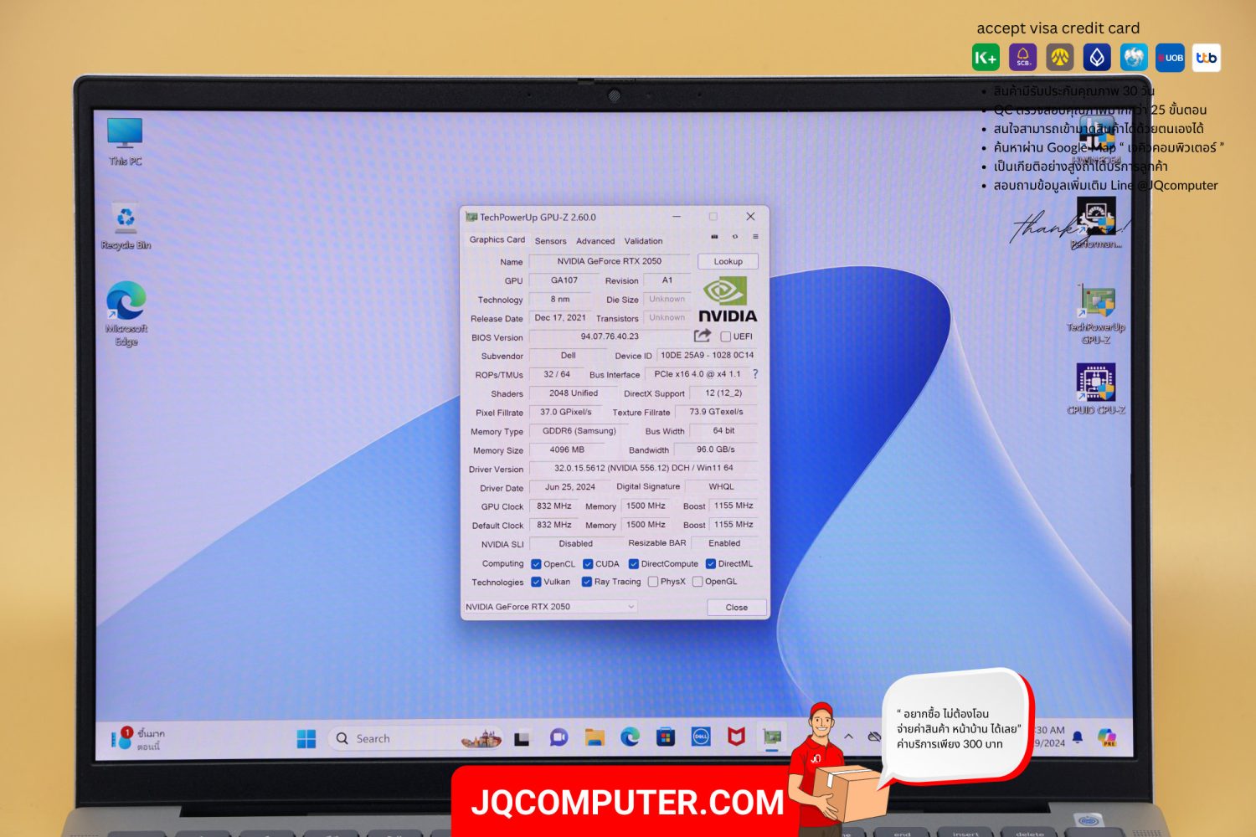Click the Memory Size 4096 MB value
The image size is (1256, 837).
567,449
